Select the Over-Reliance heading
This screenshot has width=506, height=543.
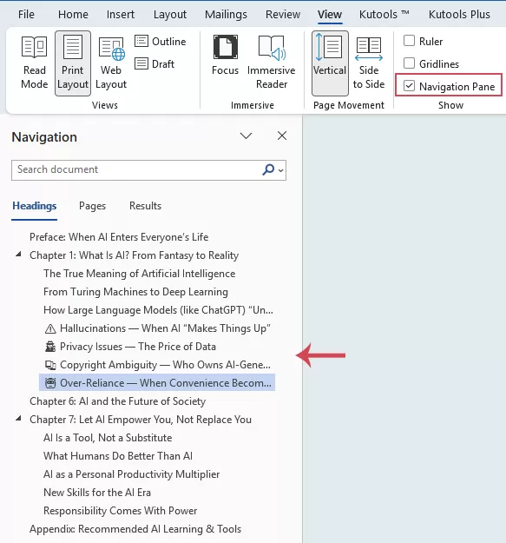[x=157, y=382]
